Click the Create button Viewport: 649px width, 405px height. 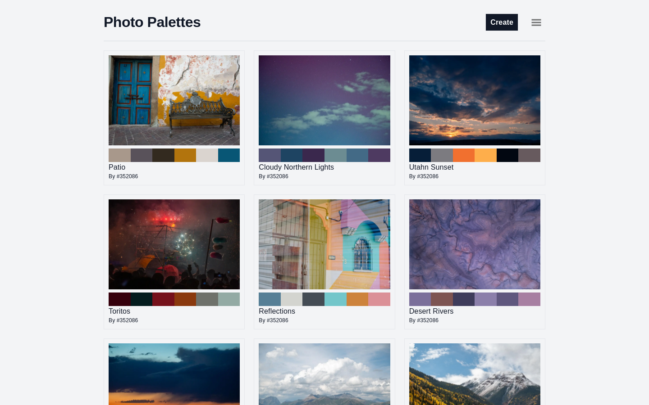click(x=502, y=22)
